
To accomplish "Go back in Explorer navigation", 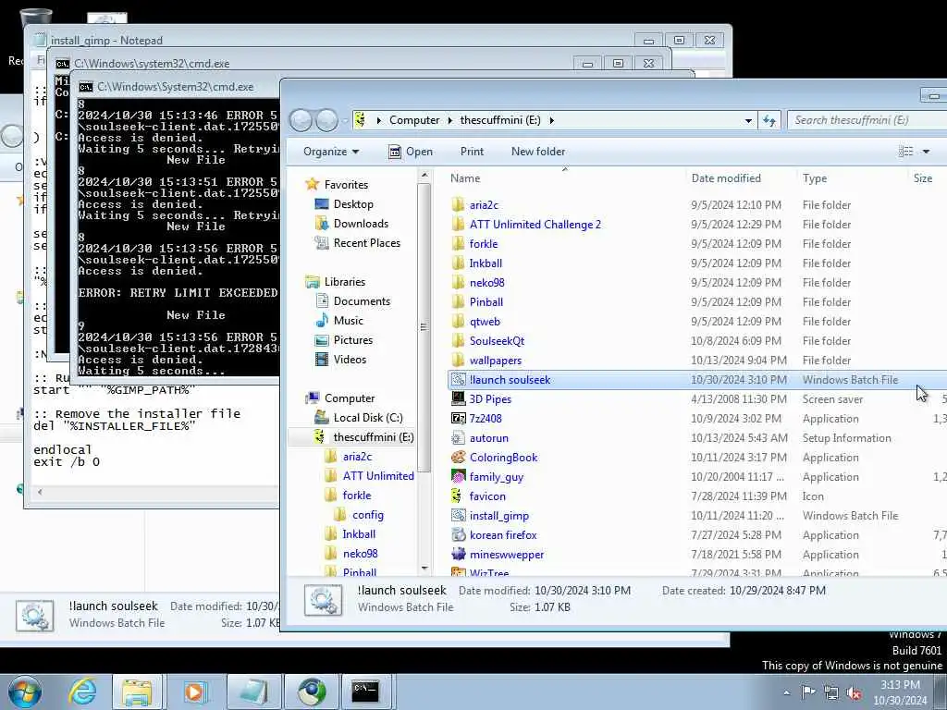I will [301, 120].
